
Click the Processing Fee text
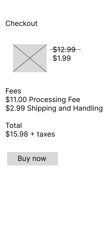pos(55,100)
